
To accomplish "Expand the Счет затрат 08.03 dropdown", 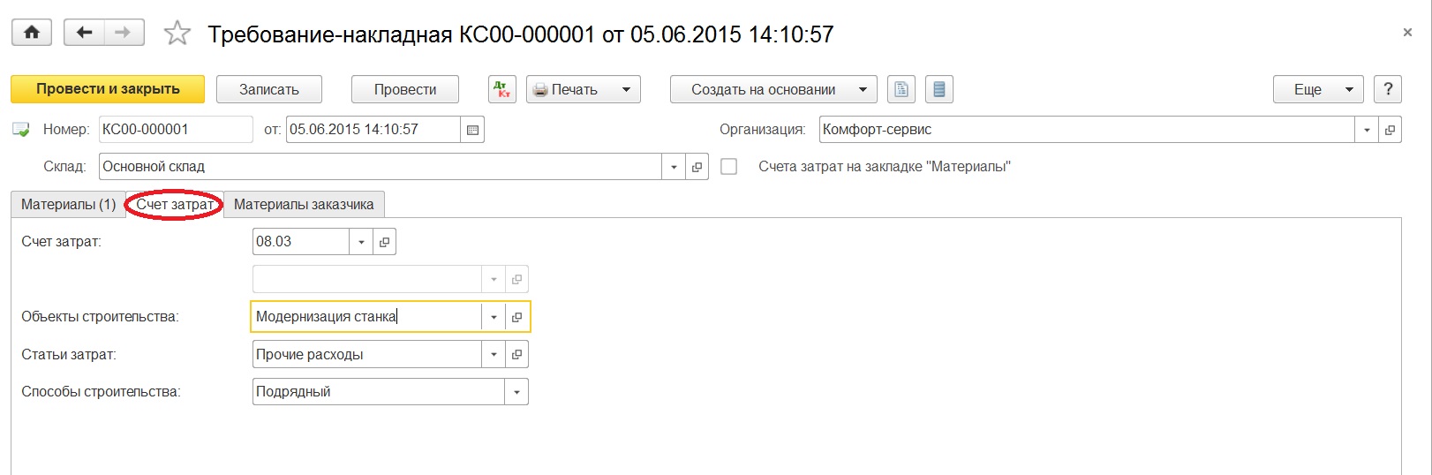I will (x=361, y=242).
